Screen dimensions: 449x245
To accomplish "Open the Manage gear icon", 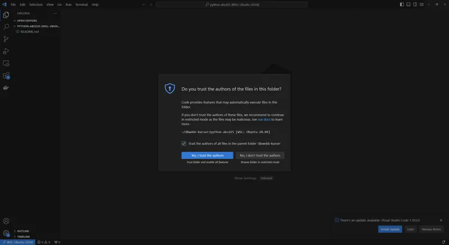I will point(6,233).
